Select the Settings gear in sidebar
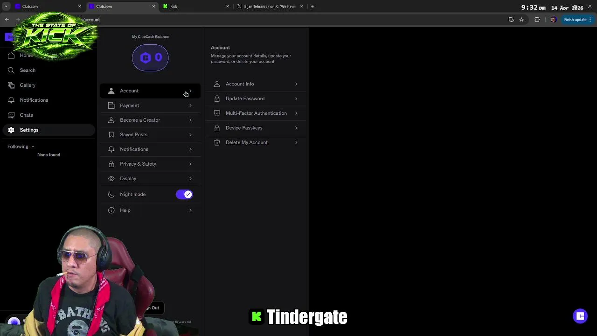 (x=11, y=130)
